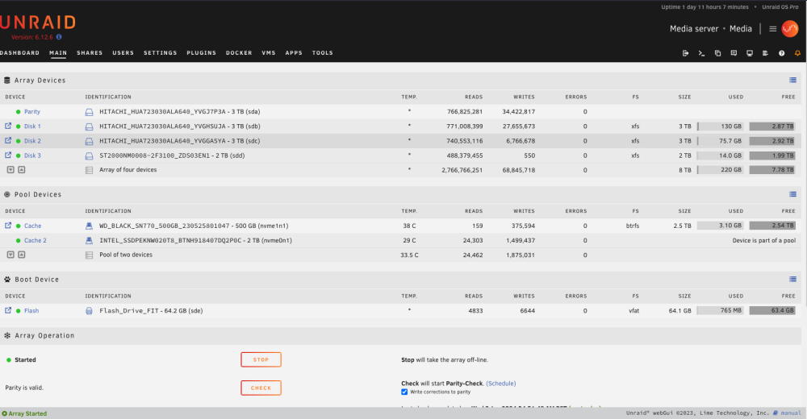Open the Cache device link
This screenshot has height=419, width=807.
click(32, 226)
